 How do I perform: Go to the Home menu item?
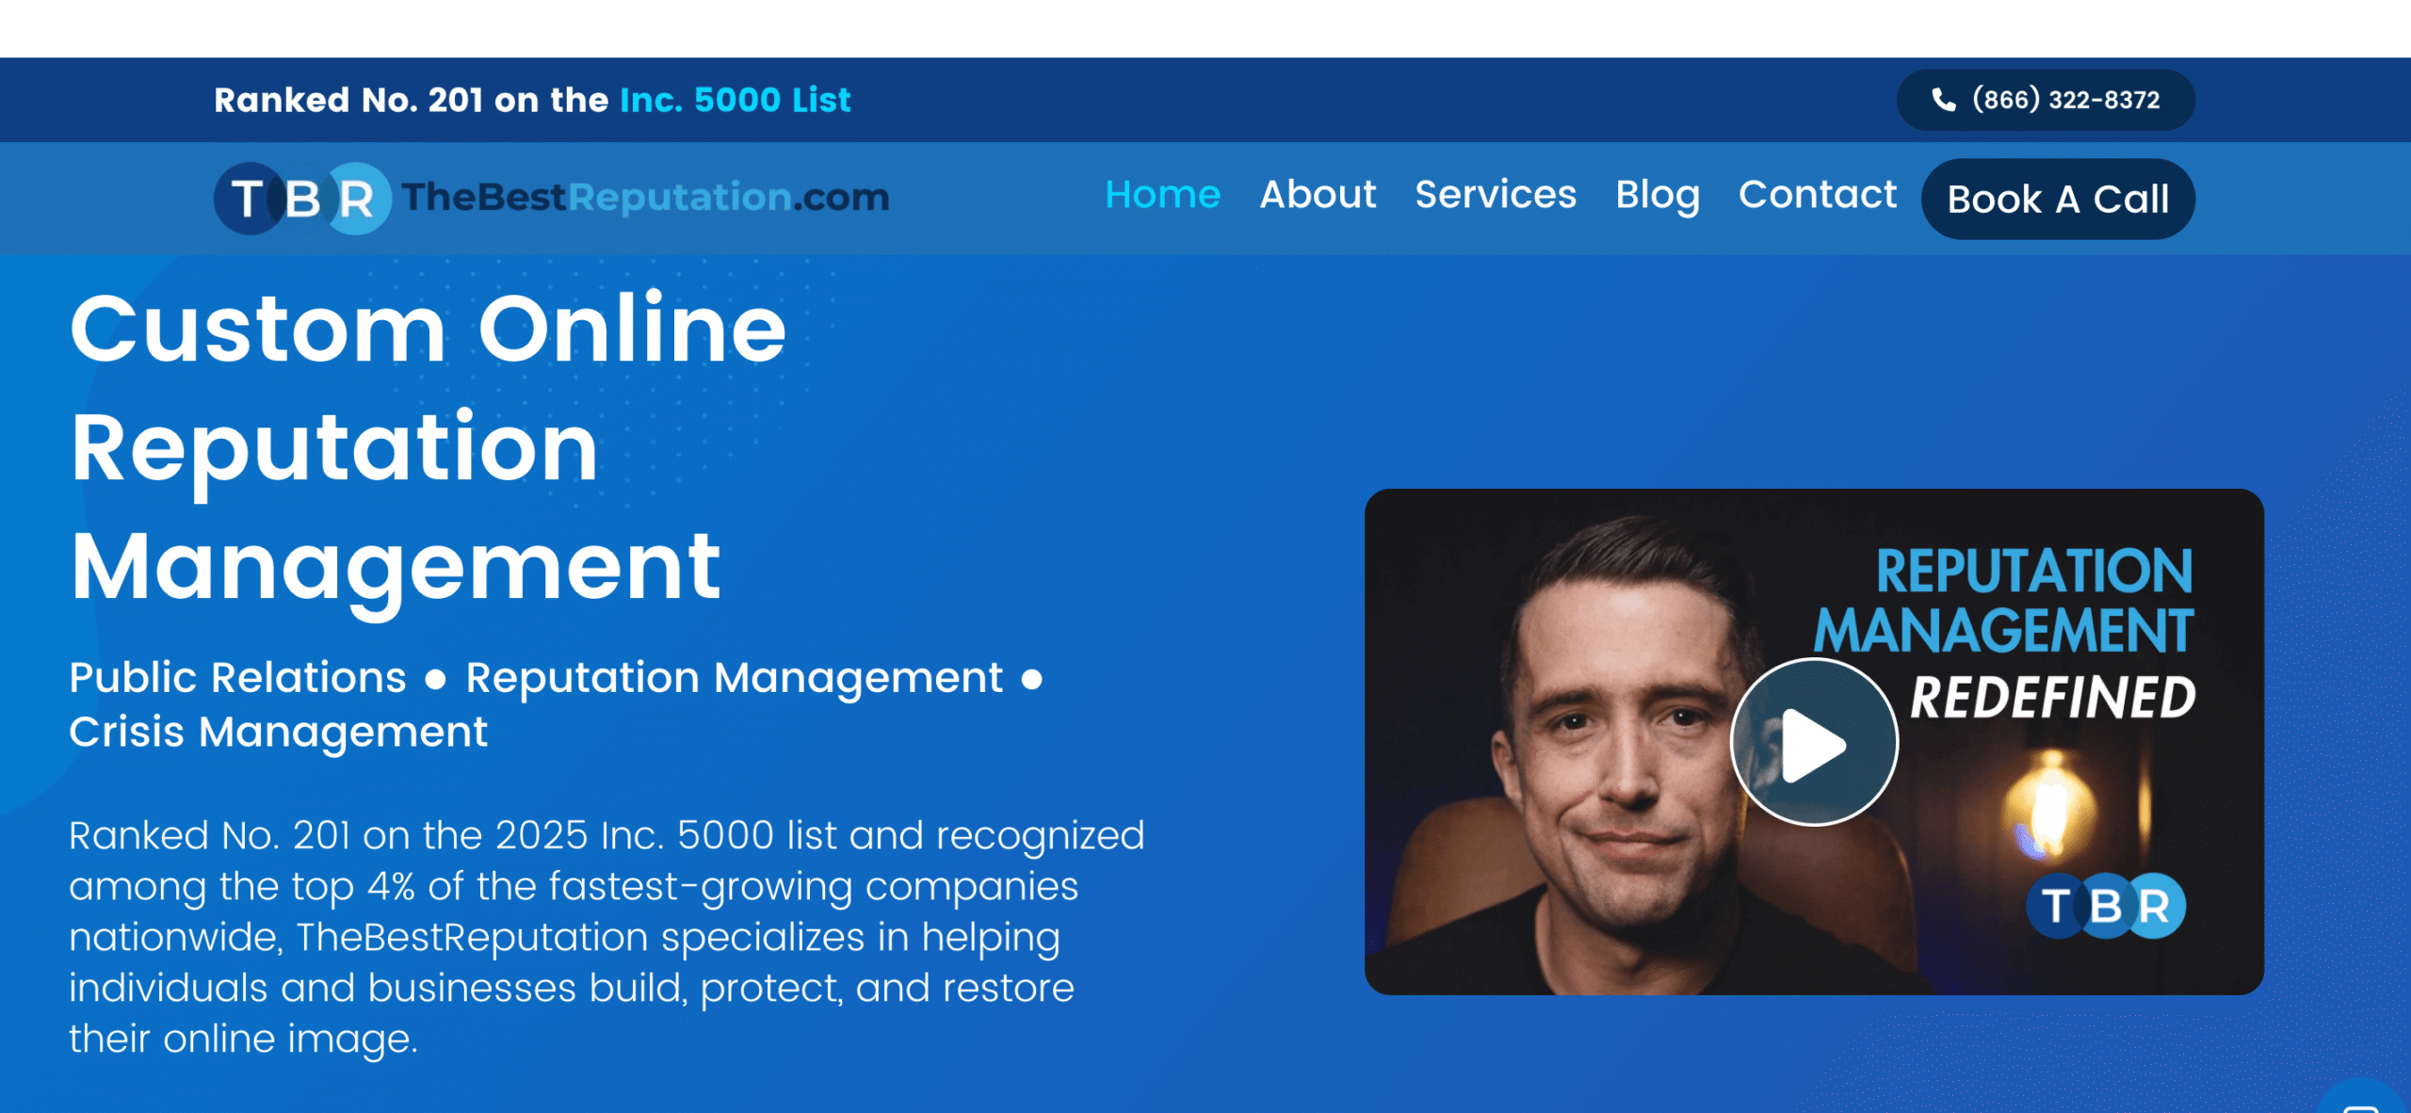(1162, 195)
